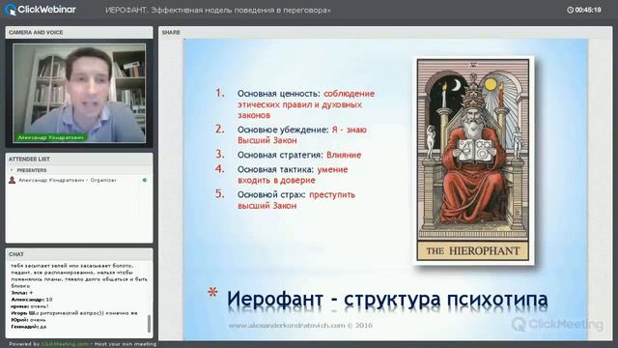
Task: Click slide item 1 Основная ценность
Action: pos(295,104)
